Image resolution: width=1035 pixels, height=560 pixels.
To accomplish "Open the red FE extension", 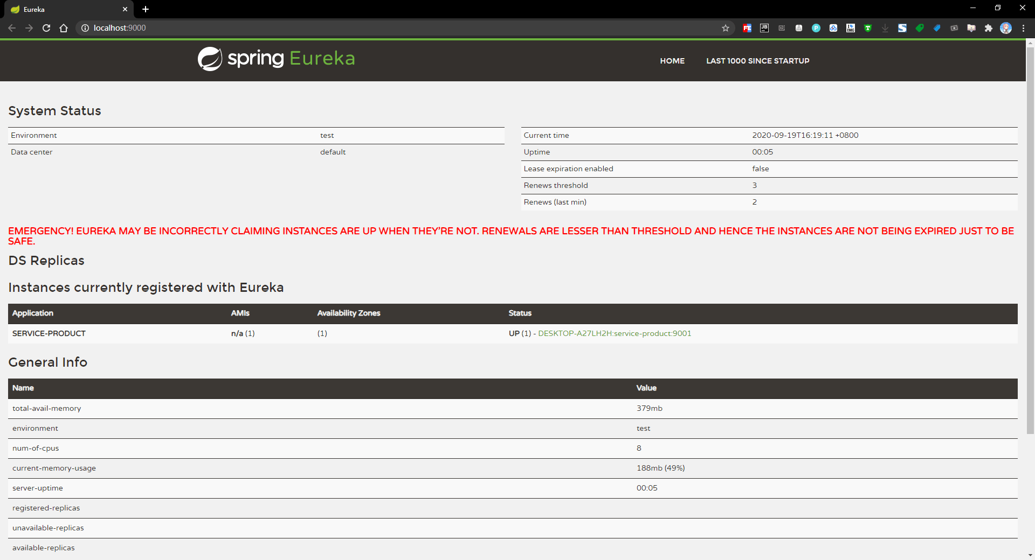I will point(747,28).
